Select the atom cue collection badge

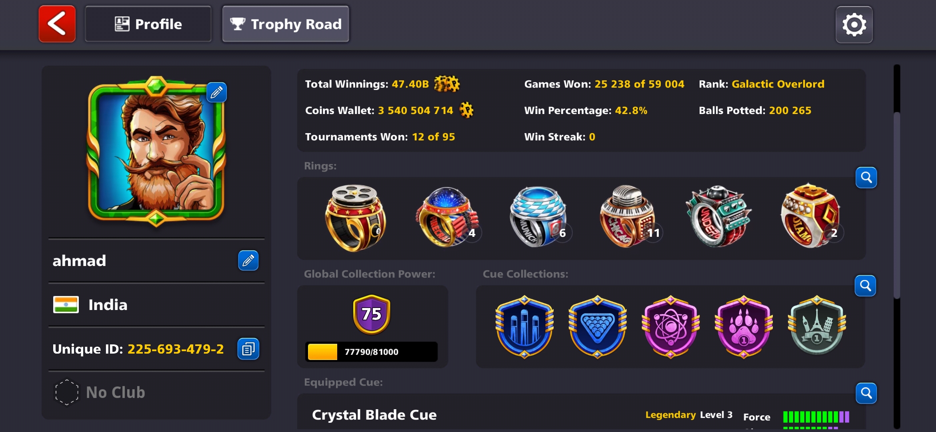coord(671,327)
